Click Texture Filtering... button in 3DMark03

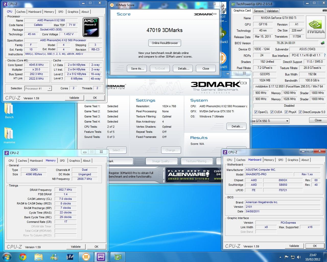197,161
